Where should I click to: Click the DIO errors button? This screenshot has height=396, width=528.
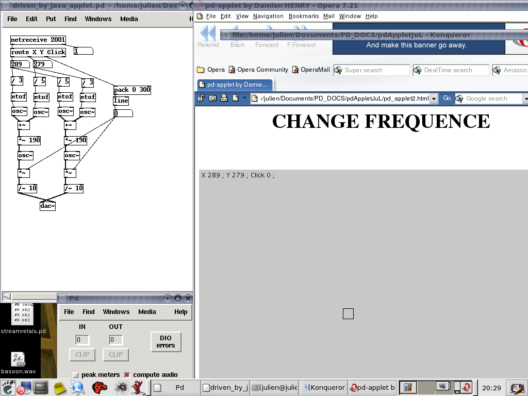(x=166, y=342)
